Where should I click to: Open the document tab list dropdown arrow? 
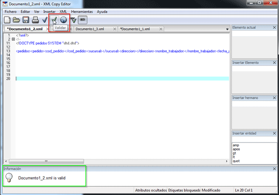point(227,29)
